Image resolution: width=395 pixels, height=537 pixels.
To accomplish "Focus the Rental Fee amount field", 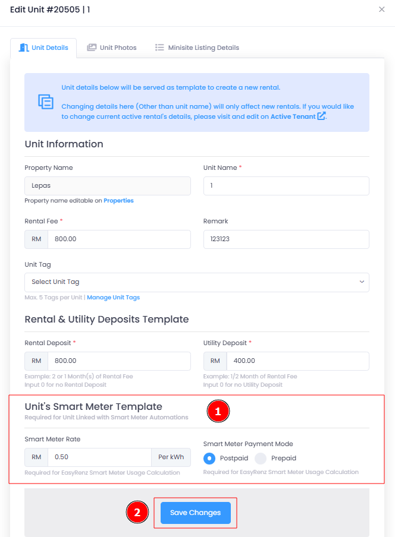I will pyautogui.click(x=119, y=239).
